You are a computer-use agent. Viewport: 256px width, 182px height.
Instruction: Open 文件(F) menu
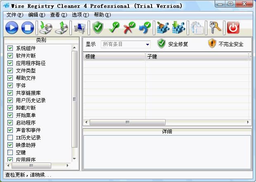tap(15, 15)
